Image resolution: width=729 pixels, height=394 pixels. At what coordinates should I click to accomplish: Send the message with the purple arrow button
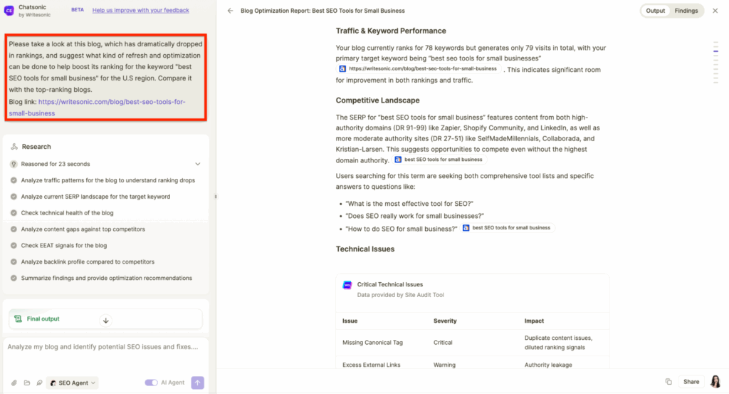198,383
